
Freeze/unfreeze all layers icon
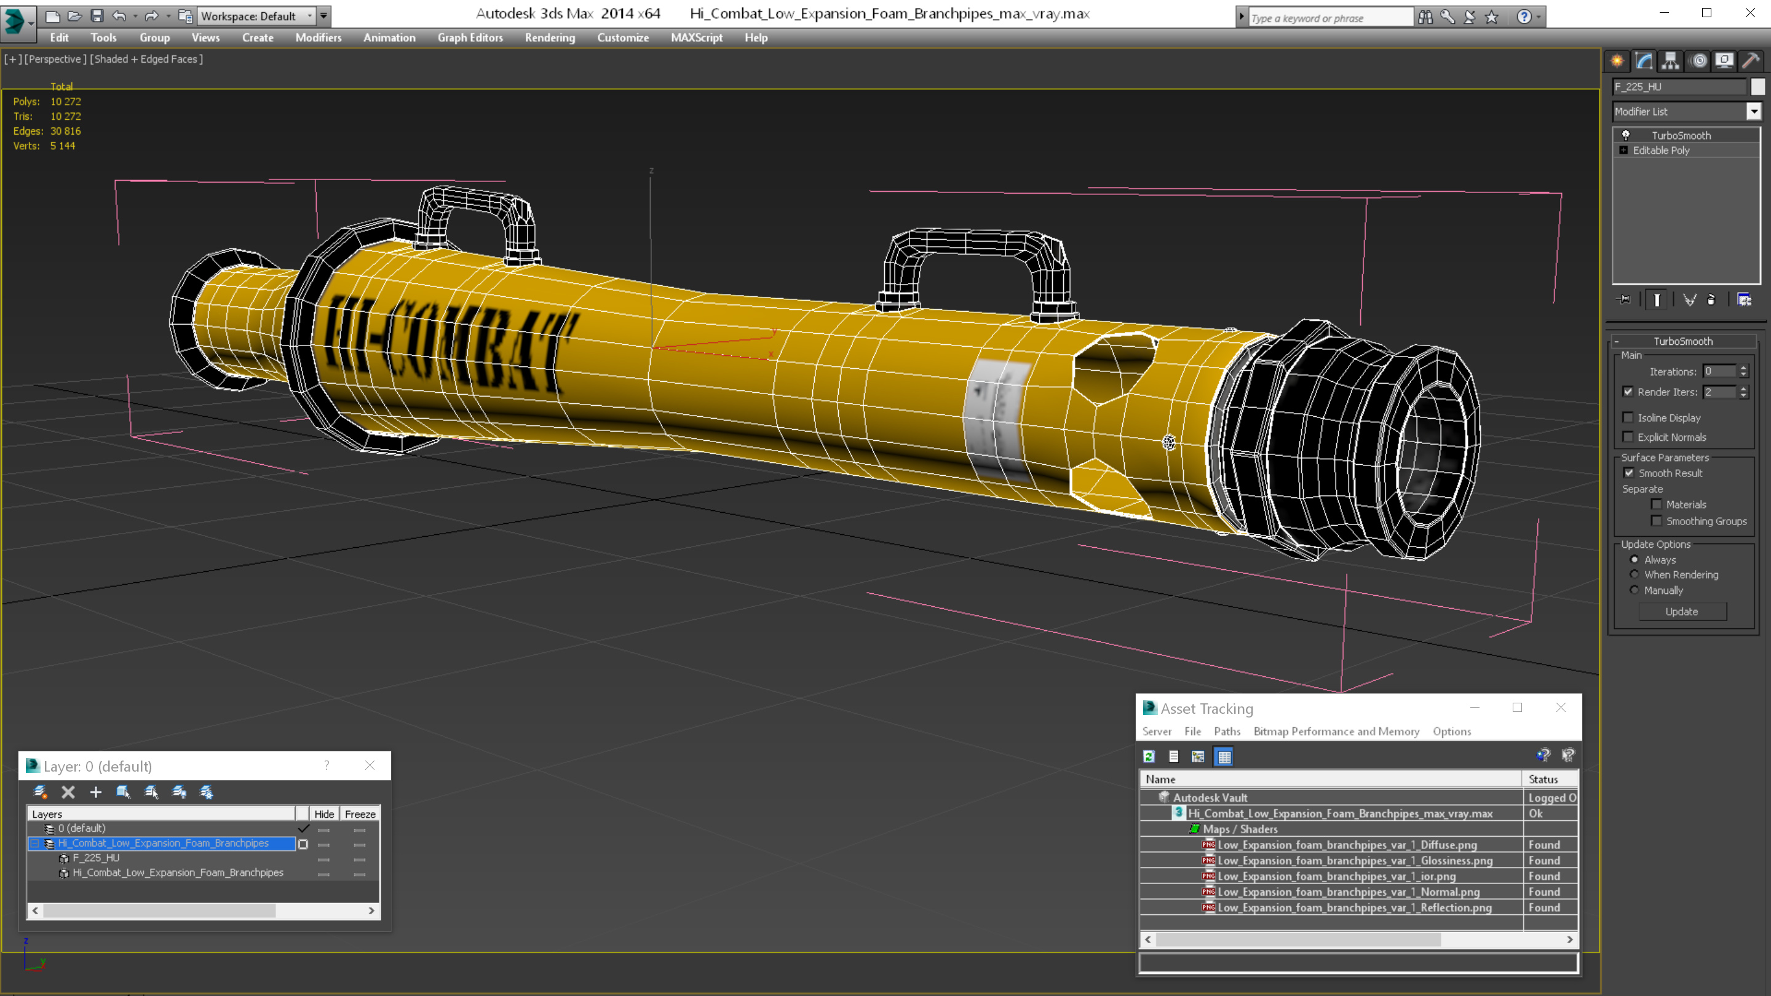[x=206, y=792]
